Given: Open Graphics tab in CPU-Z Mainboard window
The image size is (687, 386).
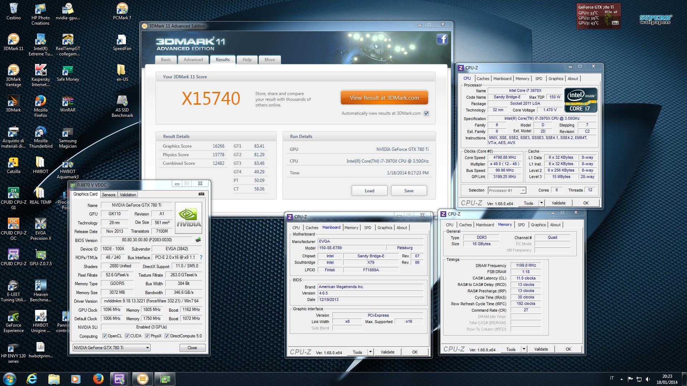Looking at the screenshot, I should (385, 228).
